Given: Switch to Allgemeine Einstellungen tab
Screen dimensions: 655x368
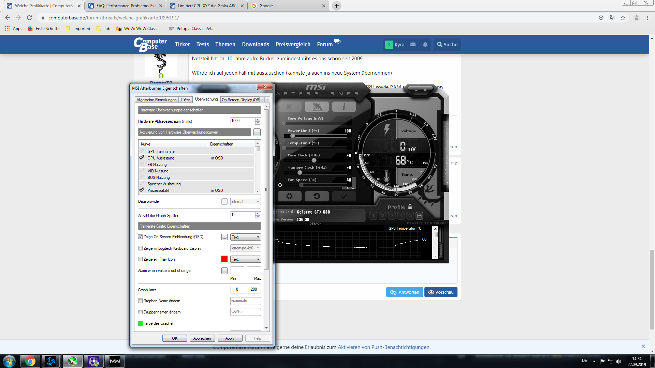Looking at the screenshot, I should (x=157, y=100).
